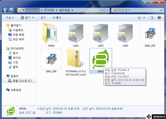Open recent pages dropdown next to Forward
166x119 pixels.
coord(16,10)
